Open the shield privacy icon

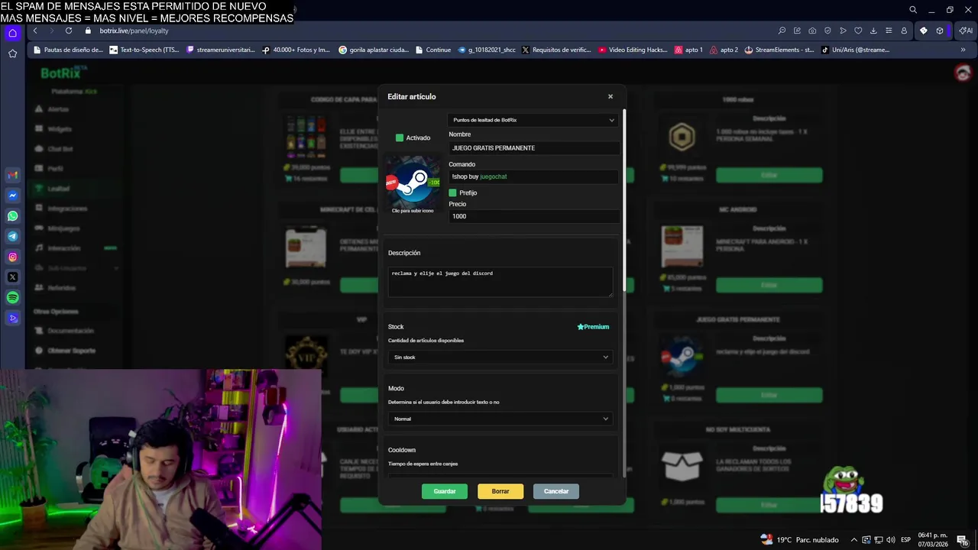[827, 31]
